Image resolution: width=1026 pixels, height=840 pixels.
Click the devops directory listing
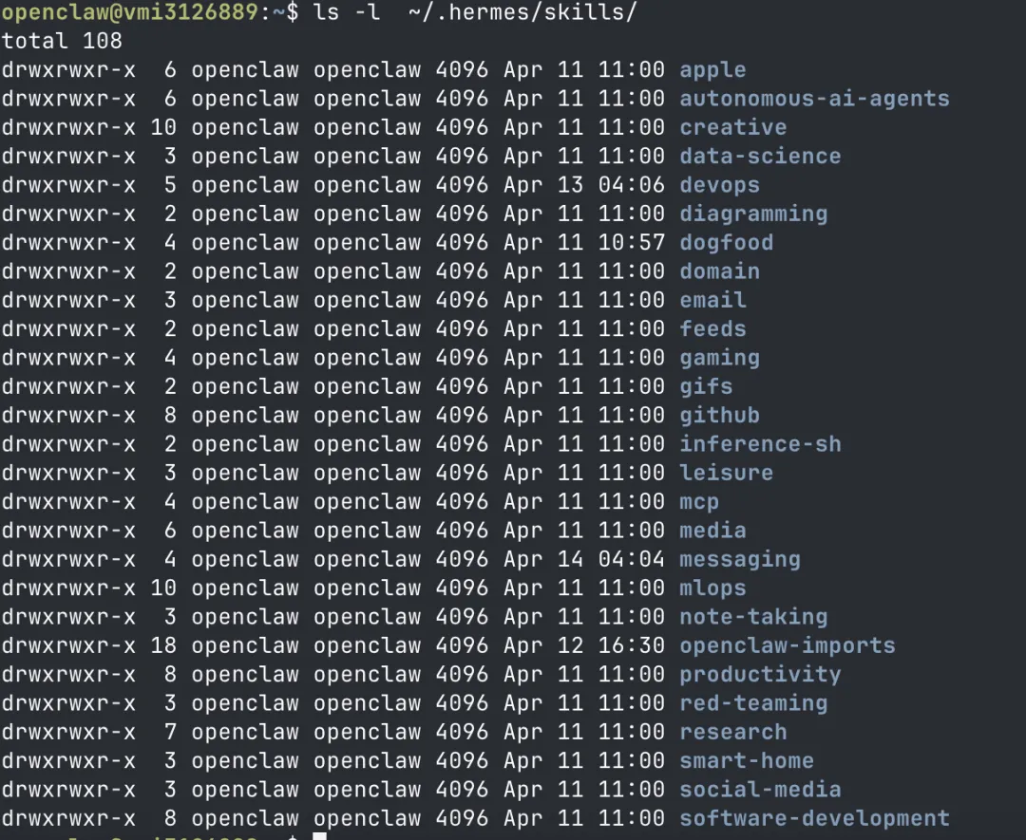click(719, 185)
